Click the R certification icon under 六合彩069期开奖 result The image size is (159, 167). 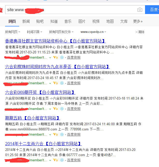[x=62, y=109]
